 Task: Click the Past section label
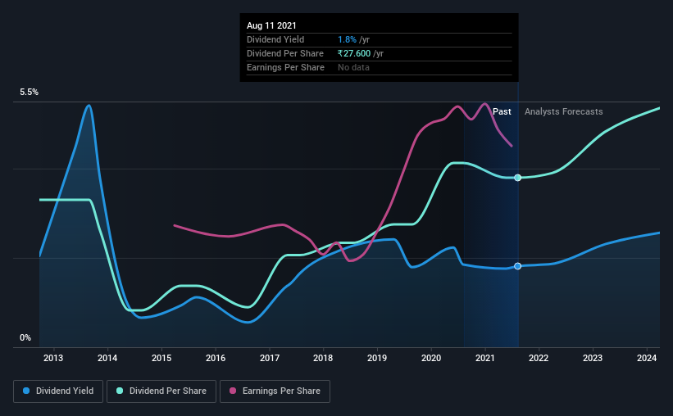tap(502, 111)
